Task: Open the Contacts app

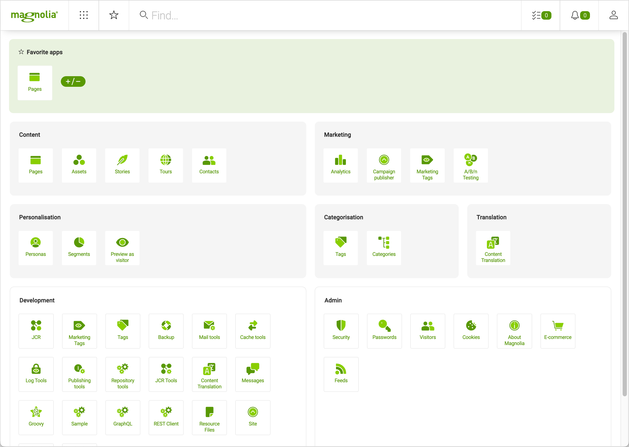Action: pyautogui.click(x=209, y=165)
